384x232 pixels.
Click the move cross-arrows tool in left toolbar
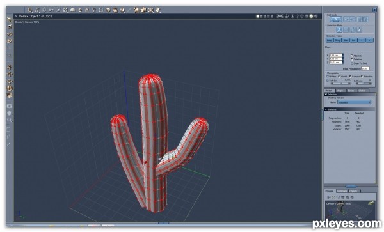coord(10,74)
